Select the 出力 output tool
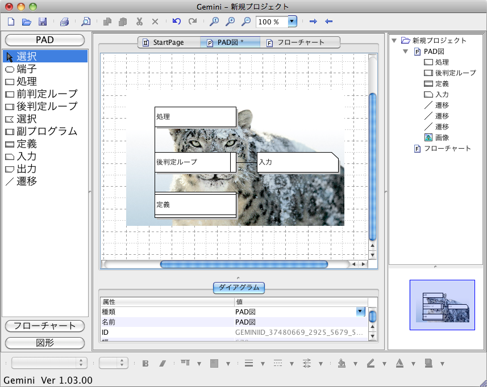487x387 pixels. (45, 169)
